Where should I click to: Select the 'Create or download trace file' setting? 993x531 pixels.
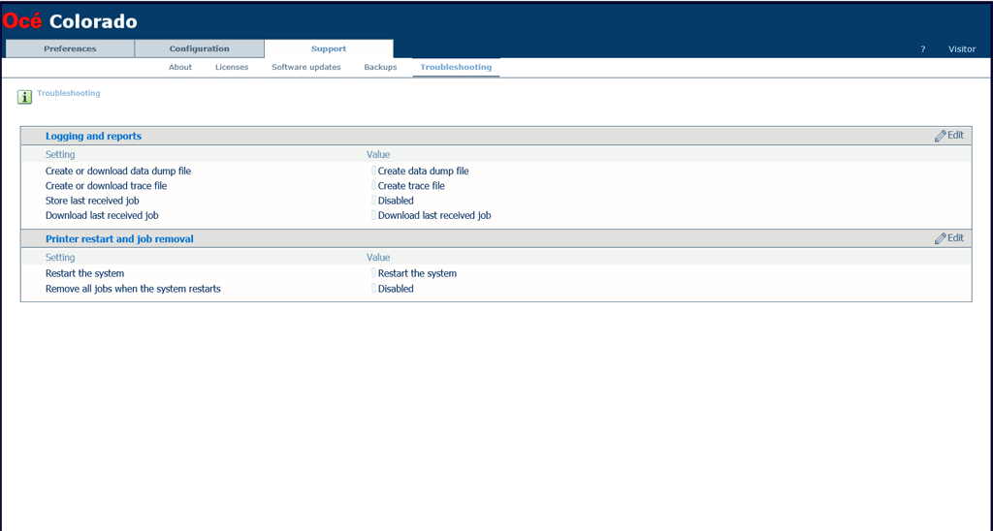point(106,186)
